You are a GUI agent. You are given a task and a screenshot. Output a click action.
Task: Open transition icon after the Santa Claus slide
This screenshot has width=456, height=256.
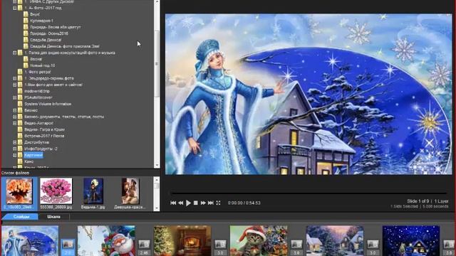(x=144, y=245)
